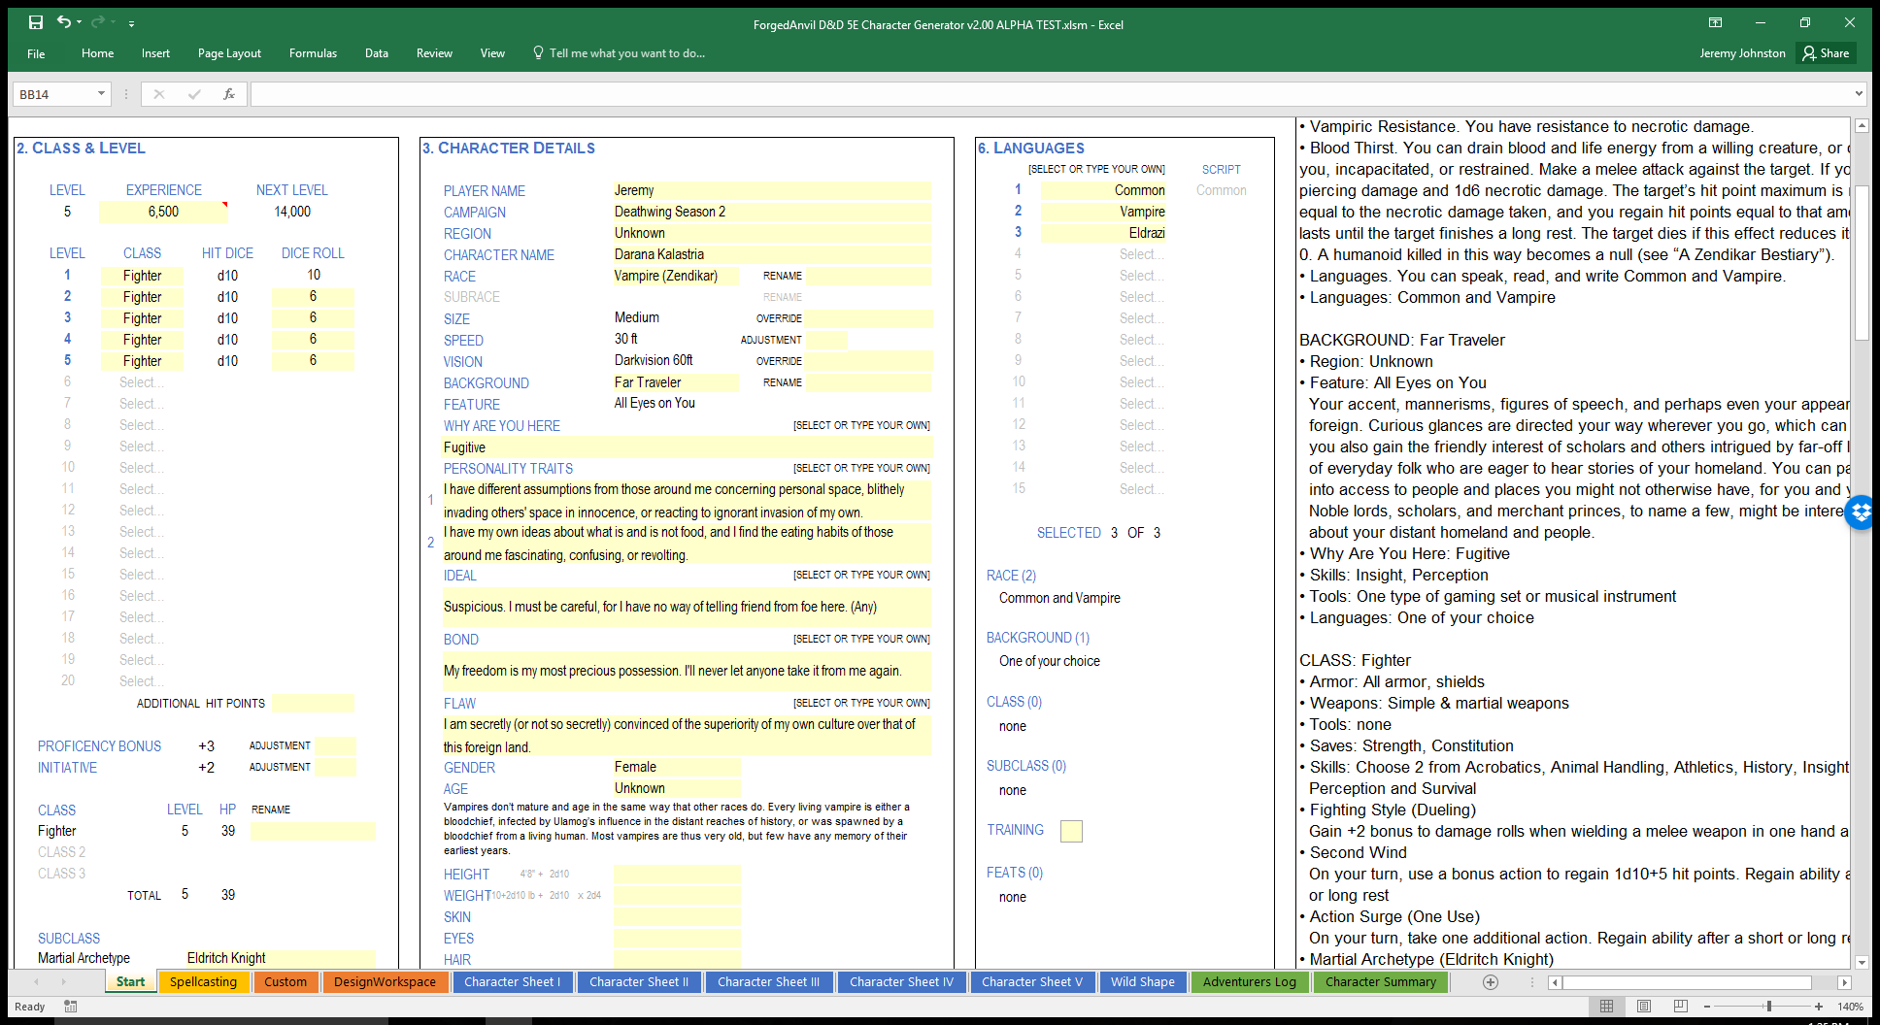Switch to Character Sheet I tab
Viewport: 1880px width, 1025px height.
tap(513, 982)
